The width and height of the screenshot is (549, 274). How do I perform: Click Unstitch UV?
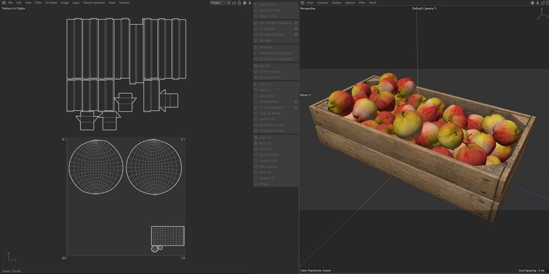pyautogui.click(x=276, y=119)
